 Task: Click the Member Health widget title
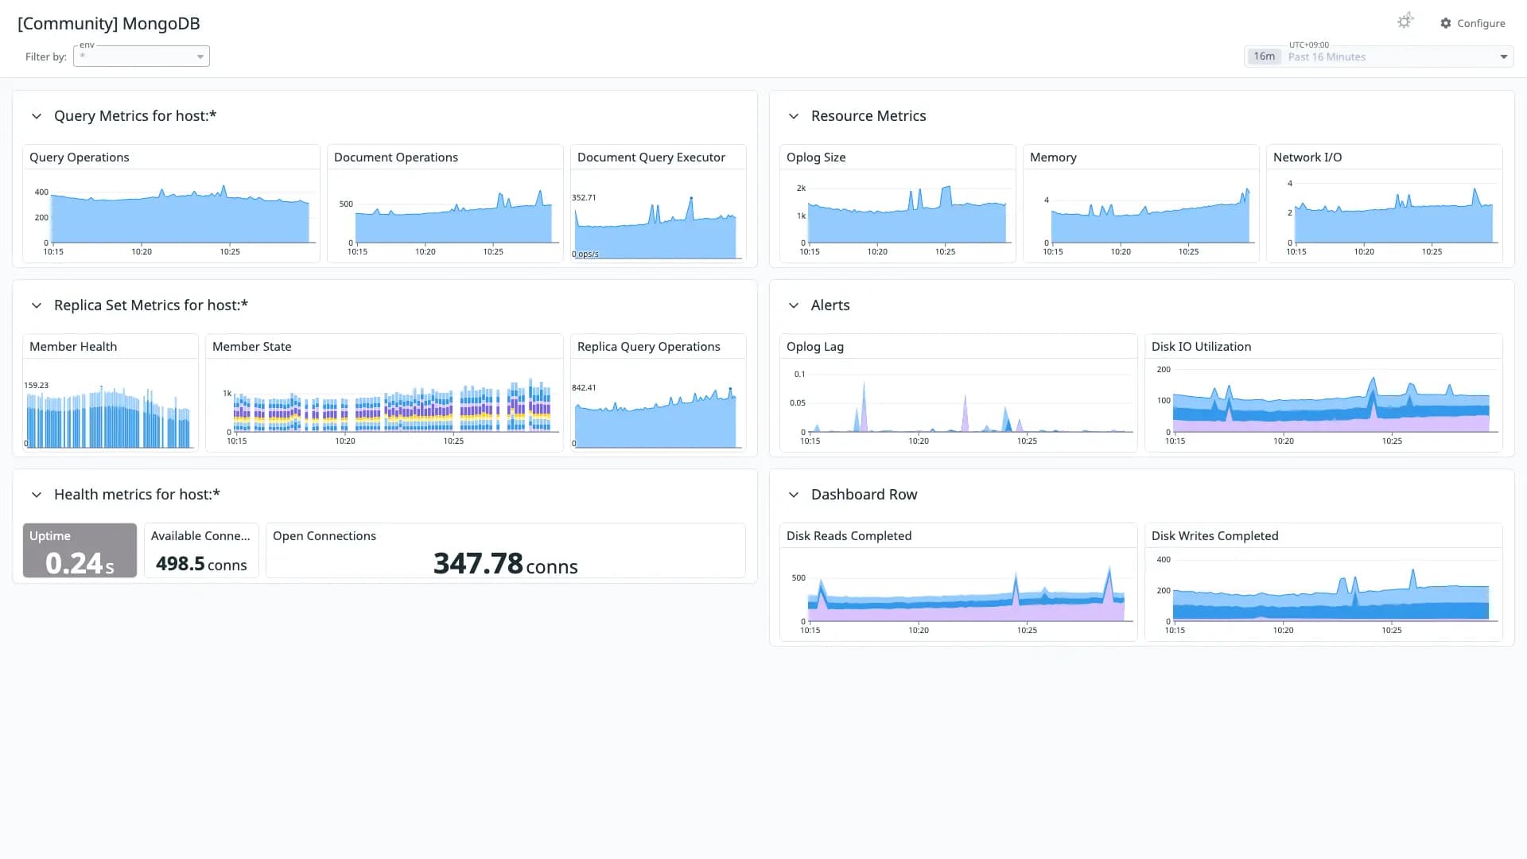pos(73,347)
